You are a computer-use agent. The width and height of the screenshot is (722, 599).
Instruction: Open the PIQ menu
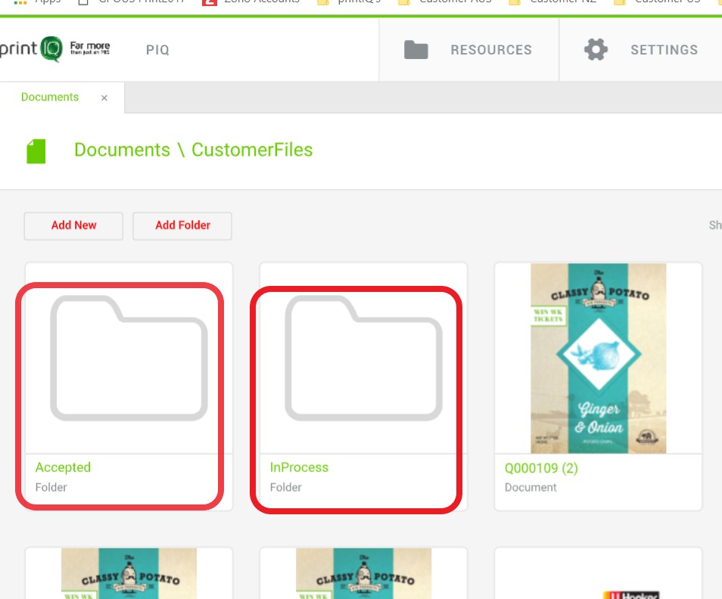157,50
